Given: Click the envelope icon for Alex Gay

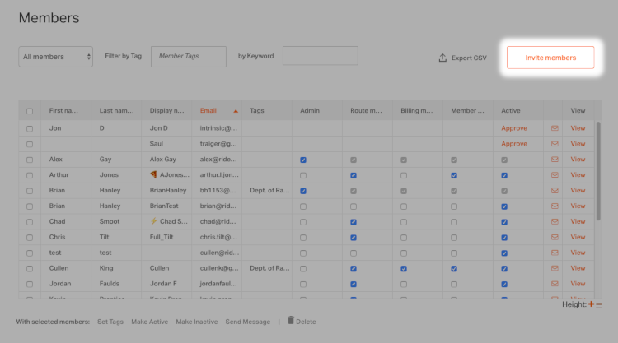Looking at the screenshot, I should 555,160.
